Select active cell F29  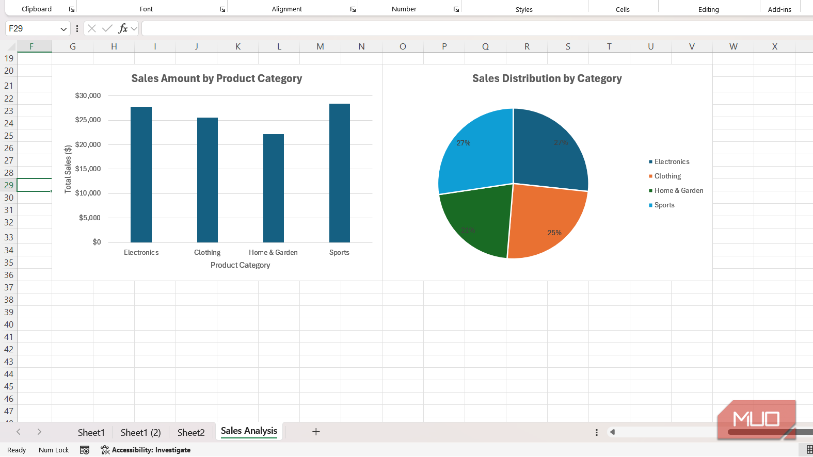[34, 185]
